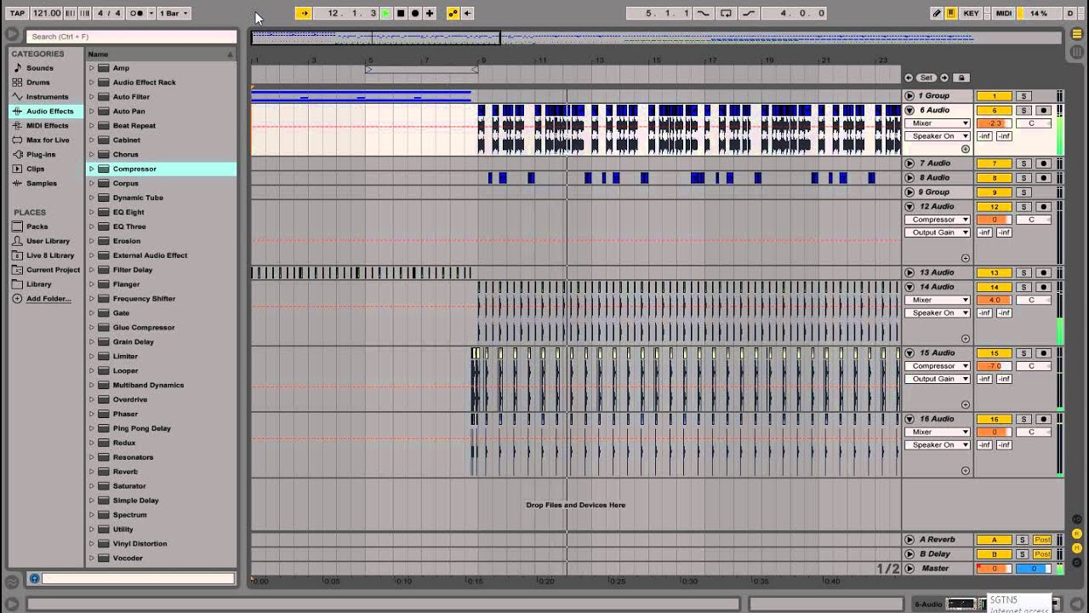Screen dimensions: 1089x613
Task: Arm the 14 Audio track for recording
Action: coord(1043,287)
